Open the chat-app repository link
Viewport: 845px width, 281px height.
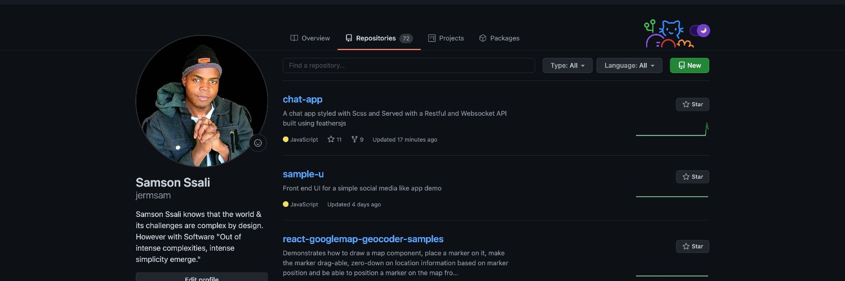[x=303, y=99]
